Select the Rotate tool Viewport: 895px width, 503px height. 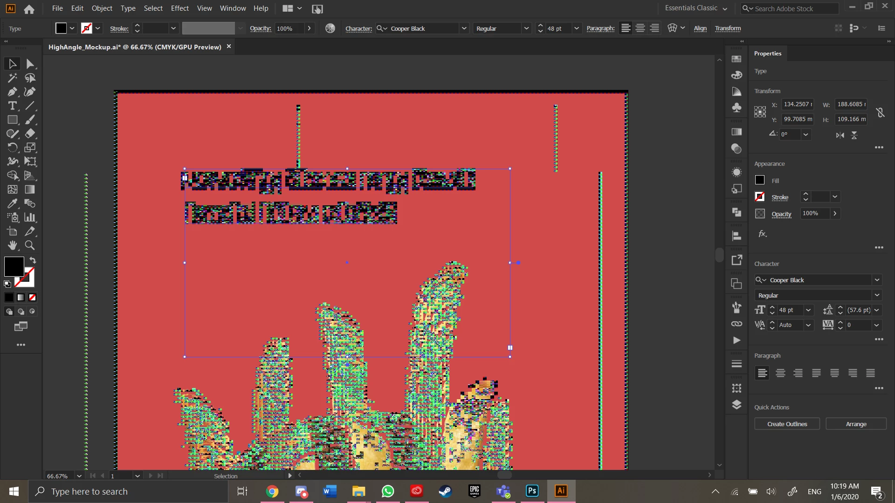click(x=12, y=148)
